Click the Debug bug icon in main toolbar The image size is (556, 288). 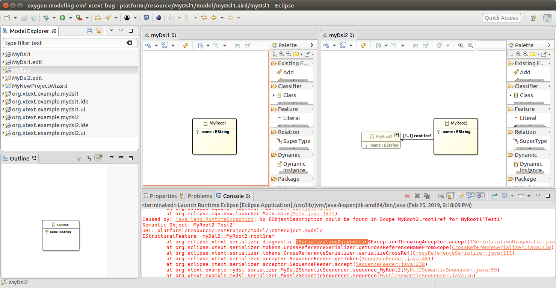tap(46, 18)
